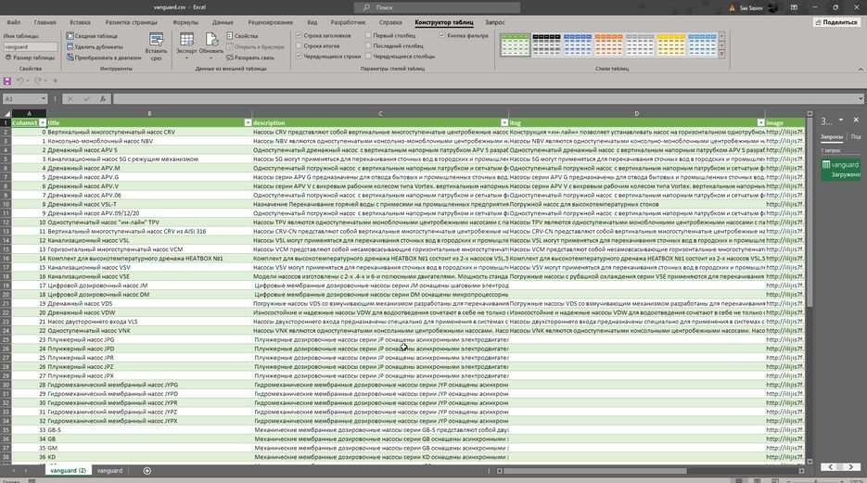This screenshot has width=867, height=483.
Task: Click previous arrow in queries pane footer
Action: pyautogui.click(x=831, y=467)
